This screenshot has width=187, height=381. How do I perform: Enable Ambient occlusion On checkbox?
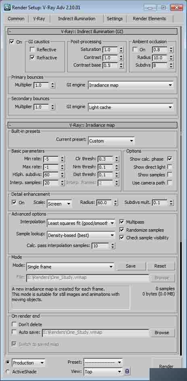pos(135,50)
